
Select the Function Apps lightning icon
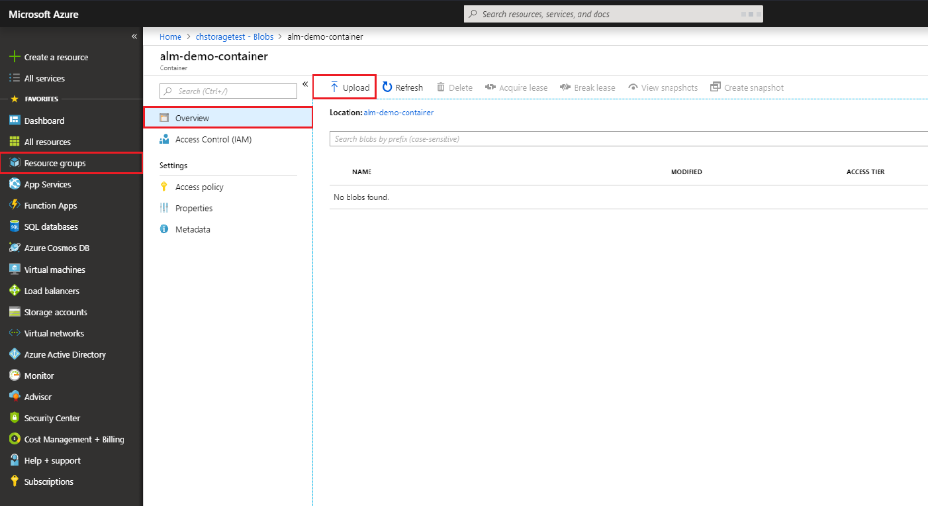[15, 205]
